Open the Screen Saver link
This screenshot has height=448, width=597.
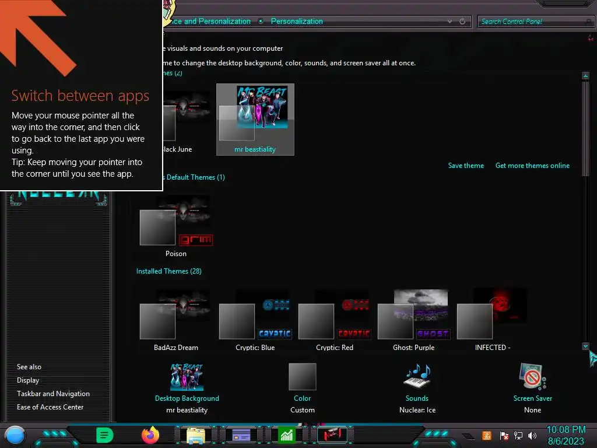(533, 398)
